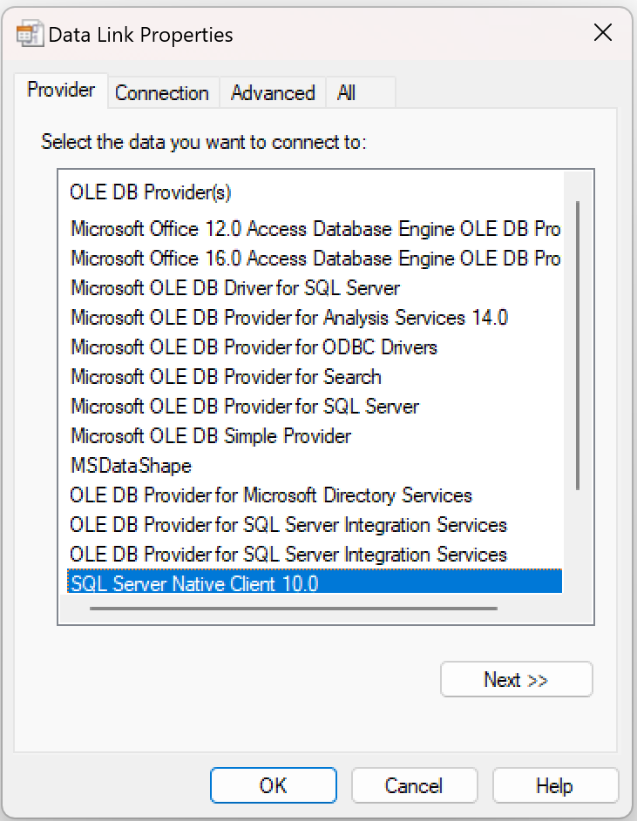This screenshot has width=637, height=821.
Task: Select Microsoft Office 16.0 Access Database Engine provider
Action: 315,259
